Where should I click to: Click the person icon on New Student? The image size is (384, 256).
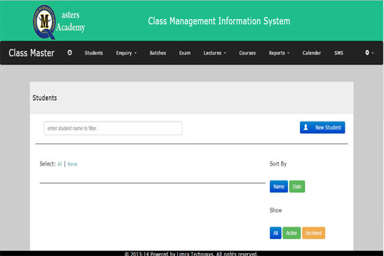coord(306,127)
